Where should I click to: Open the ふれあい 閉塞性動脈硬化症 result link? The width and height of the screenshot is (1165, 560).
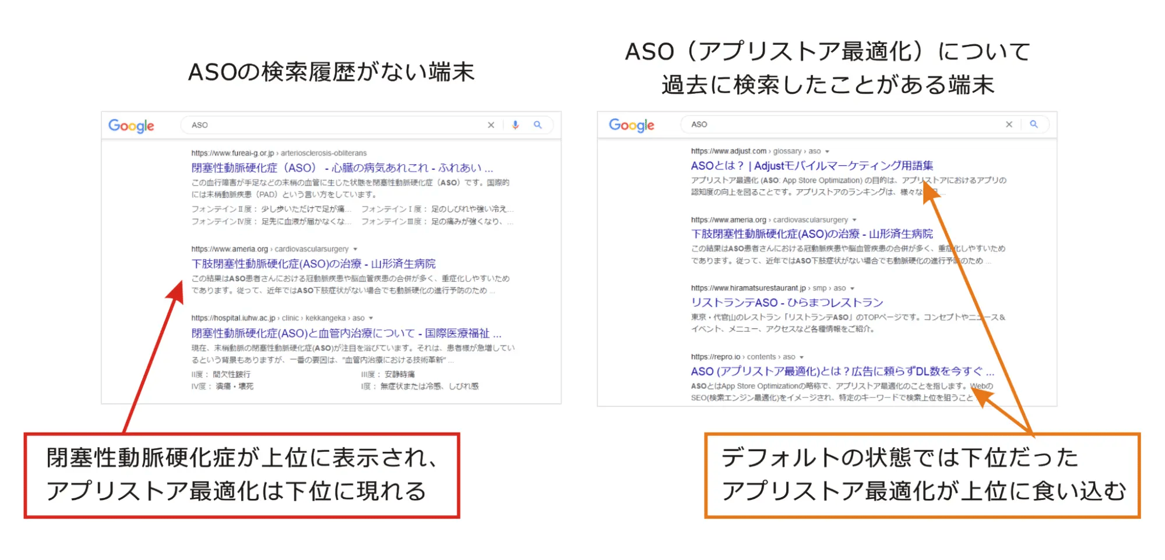[x=343, y=168]
